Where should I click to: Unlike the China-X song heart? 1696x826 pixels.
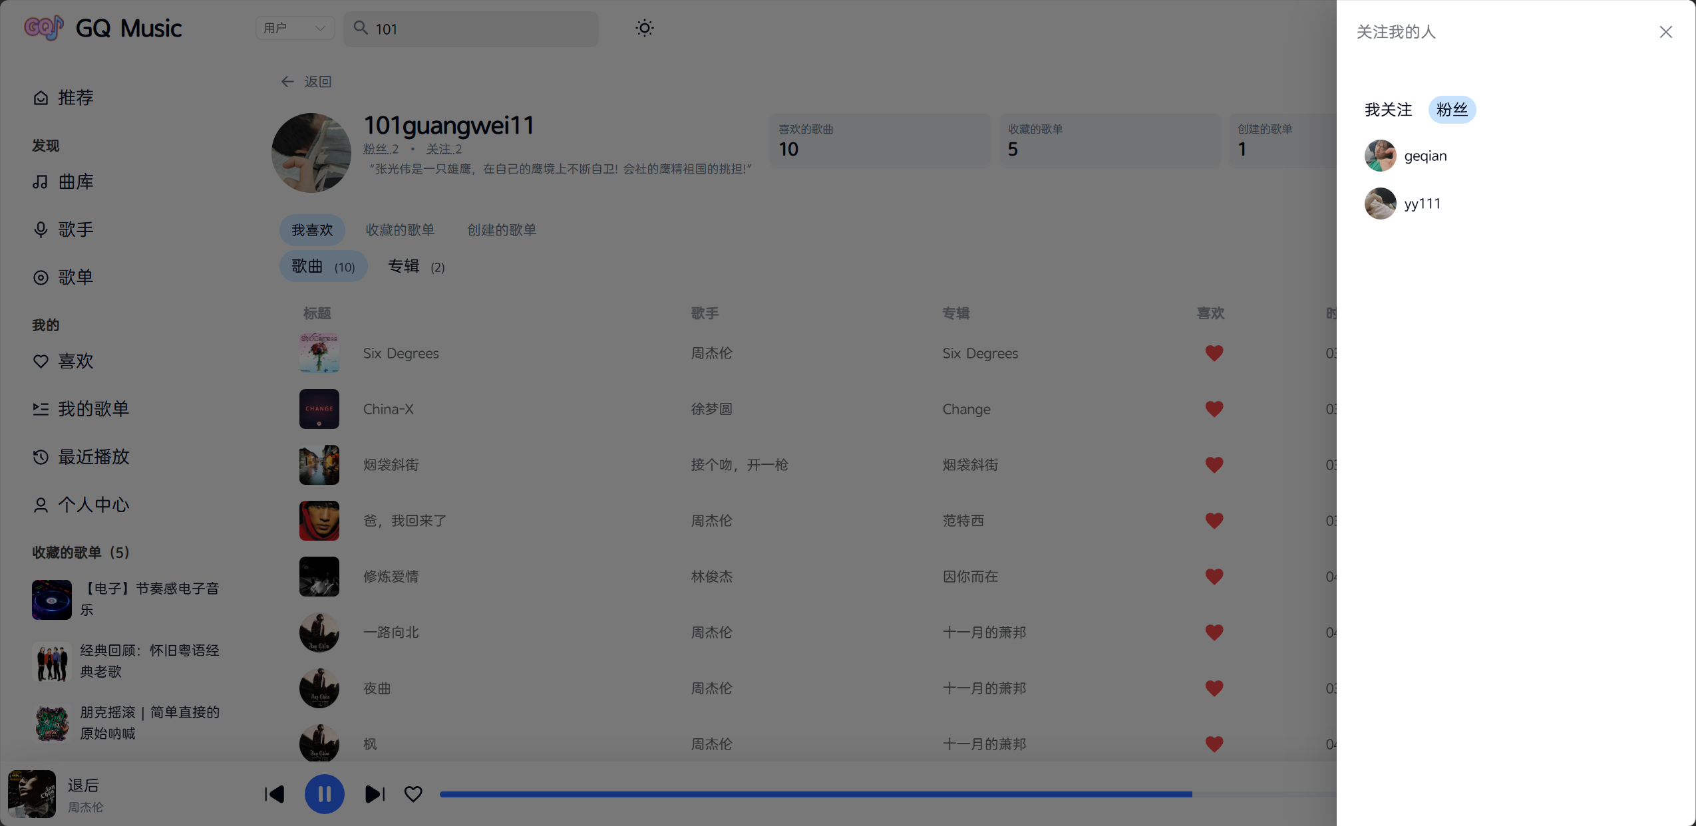pyautogui.click(x=1214, y=409)
